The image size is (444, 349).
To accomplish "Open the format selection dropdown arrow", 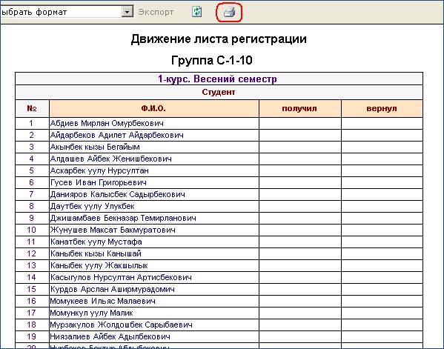I will point(127,12).
